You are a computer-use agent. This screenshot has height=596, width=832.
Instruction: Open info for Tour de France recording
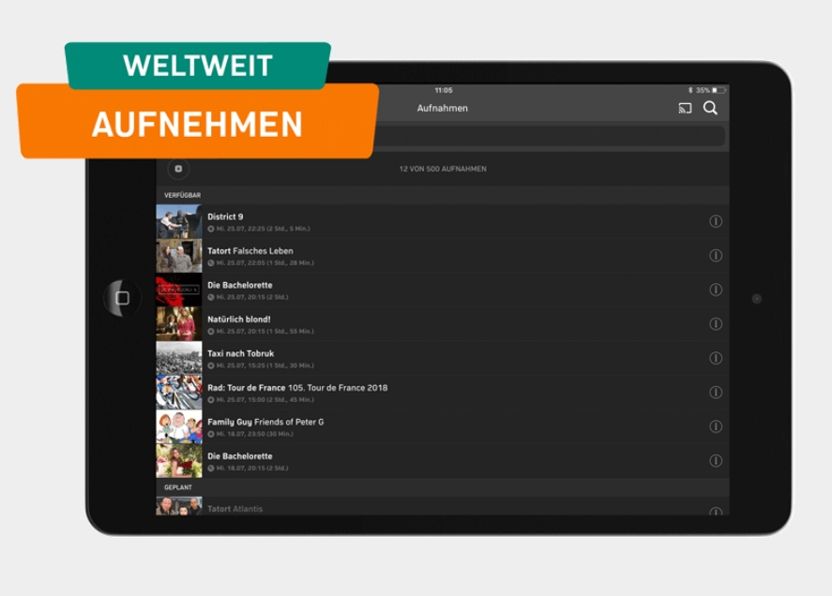tap(716, 393)
